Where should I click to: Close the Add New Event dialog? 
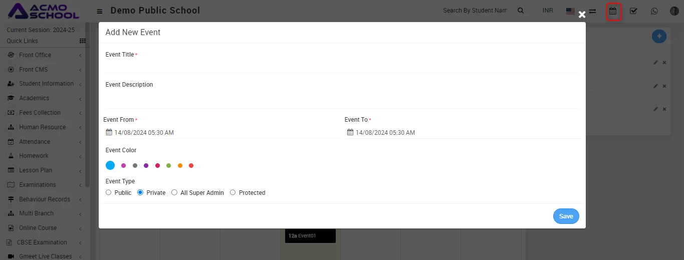pyautogui.click(x=582, y=15)
